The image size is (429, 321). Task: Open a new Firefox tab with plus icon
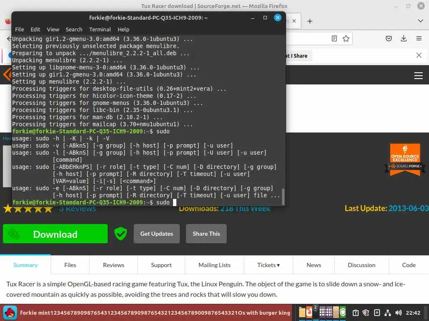click(x=310, y=21)
